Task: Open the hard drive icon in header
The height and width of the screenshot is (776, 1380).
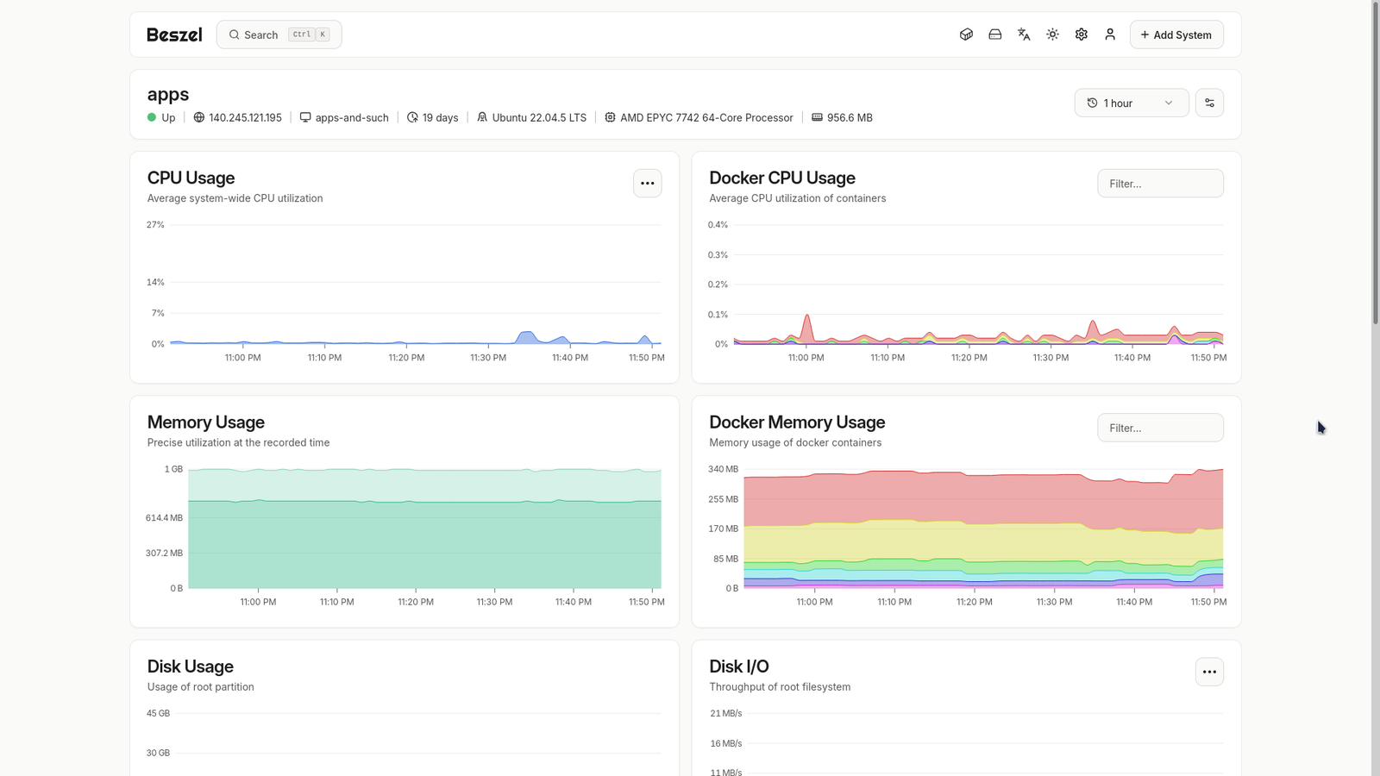Action: click(x=994, y=34)
